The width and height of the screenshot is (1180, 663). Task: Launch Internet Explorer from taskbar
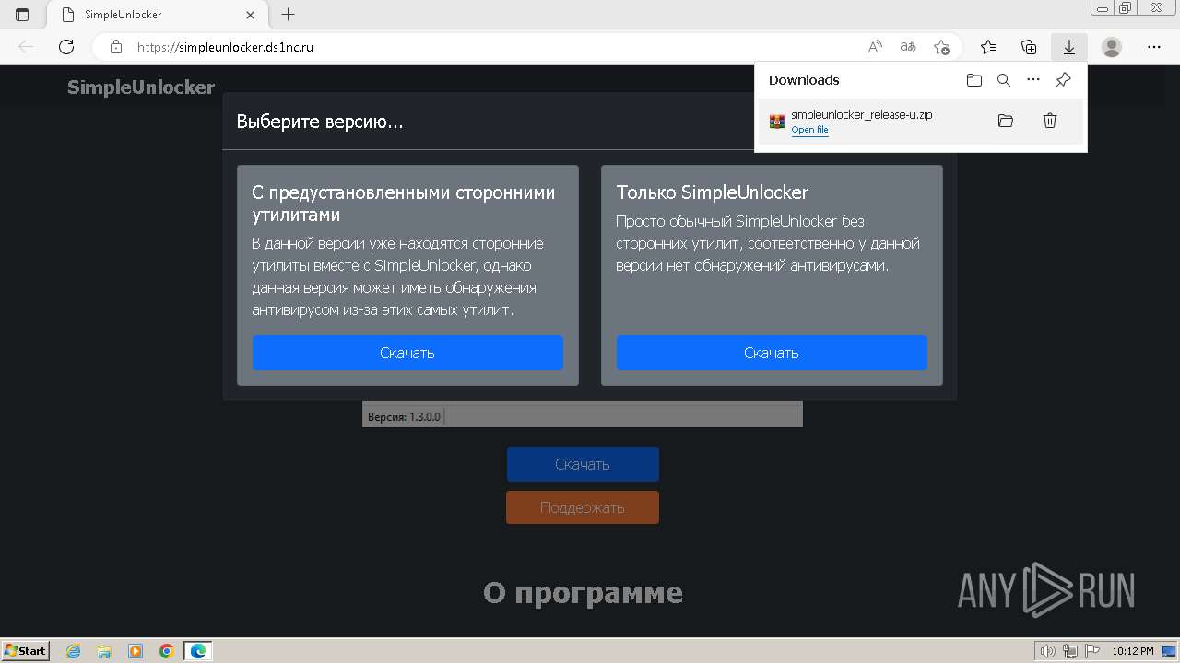73,651
